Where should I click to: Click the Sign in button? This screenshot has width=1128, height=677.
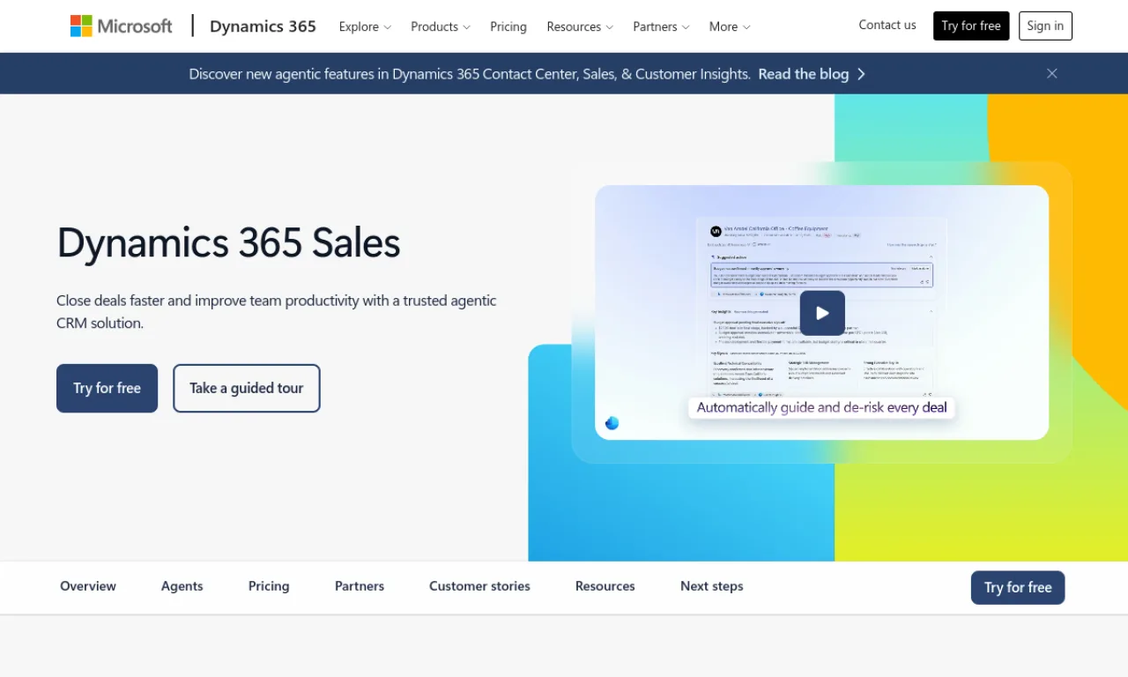click(1045, 26)
